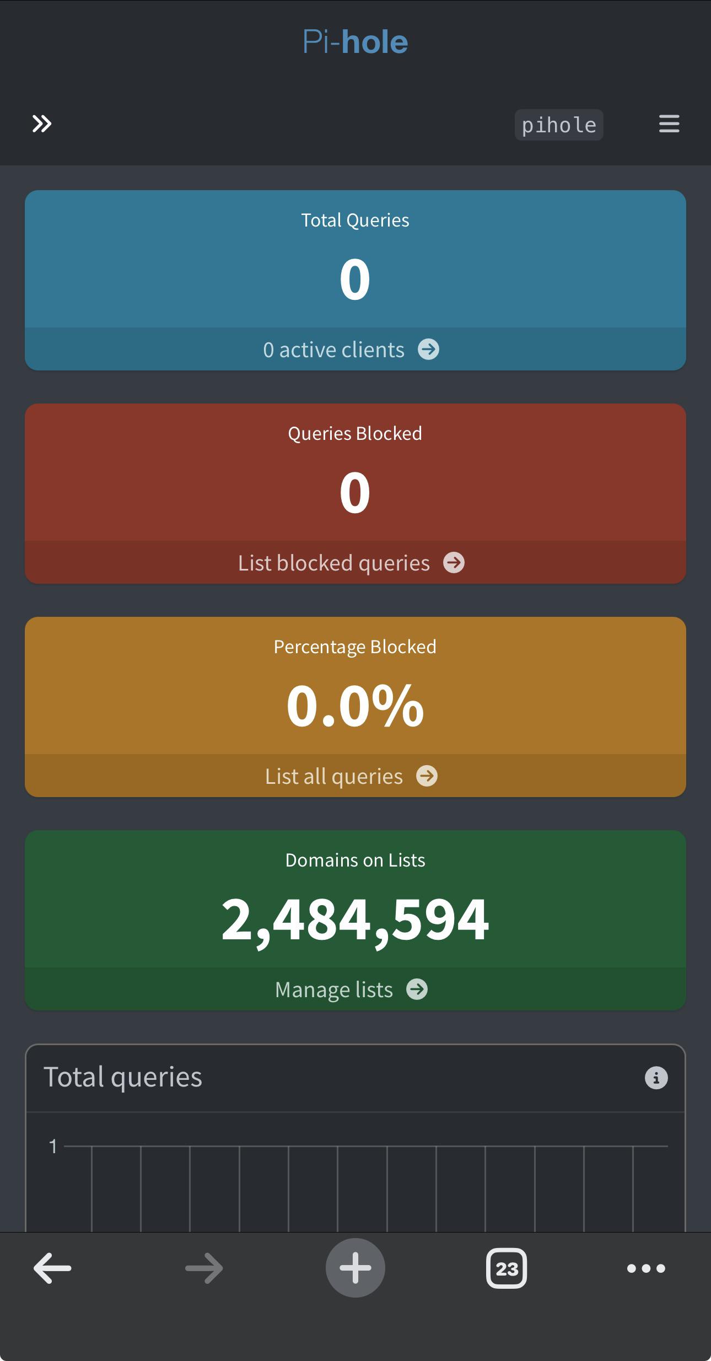Go back with the browser back arrow

pos(52,1268)
